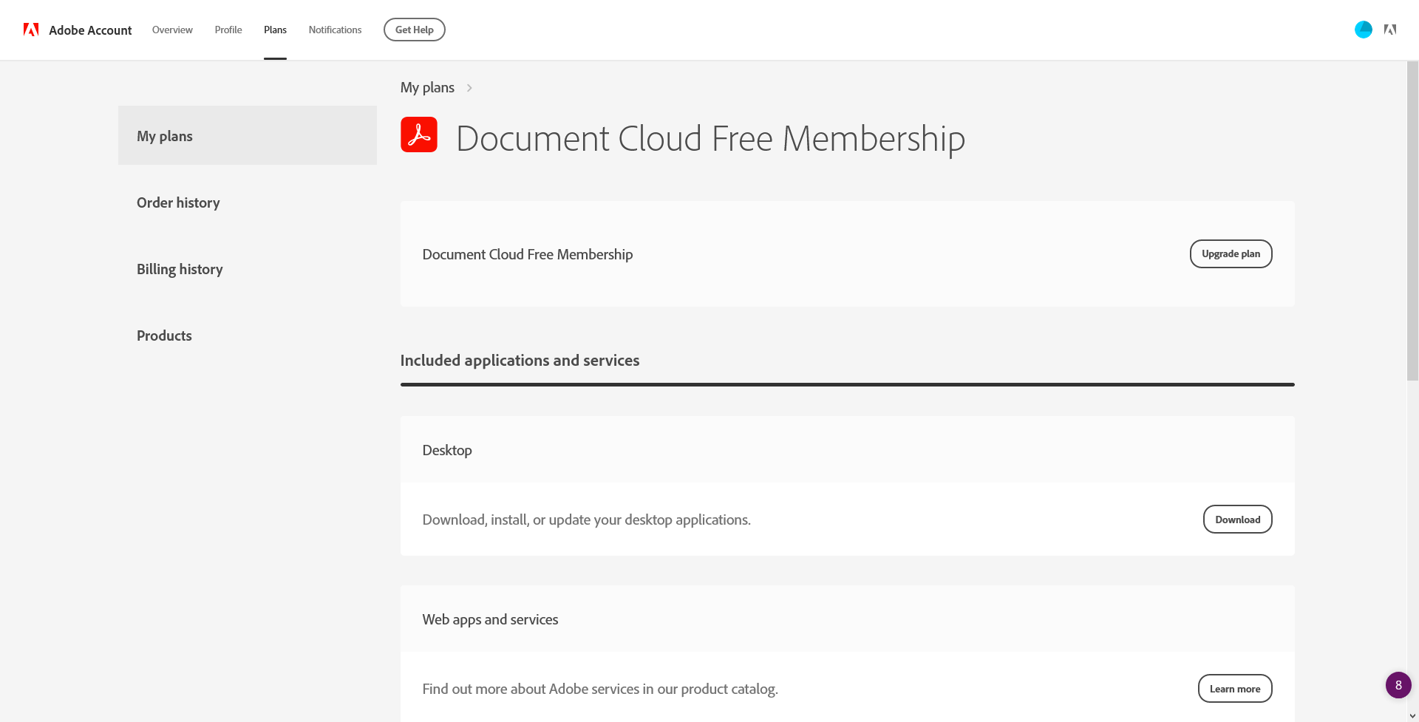1419x722 pixels.
Task: Go to Products in the sidebar
Action: tap(164, 336)
